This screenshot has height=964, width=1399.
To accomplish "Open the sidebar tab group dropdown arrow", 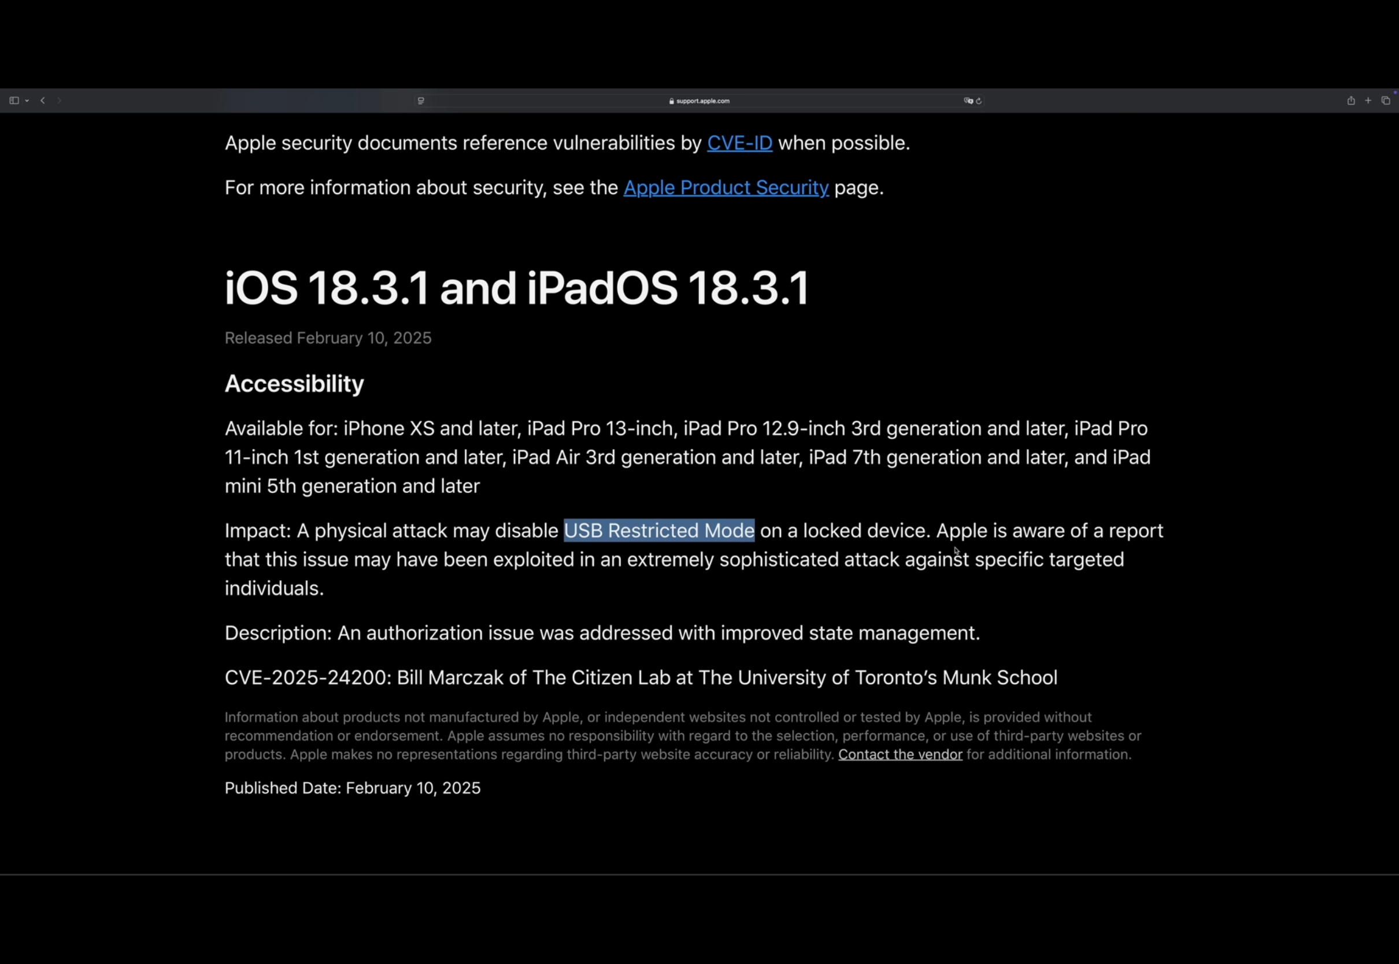I will point(27,101).
